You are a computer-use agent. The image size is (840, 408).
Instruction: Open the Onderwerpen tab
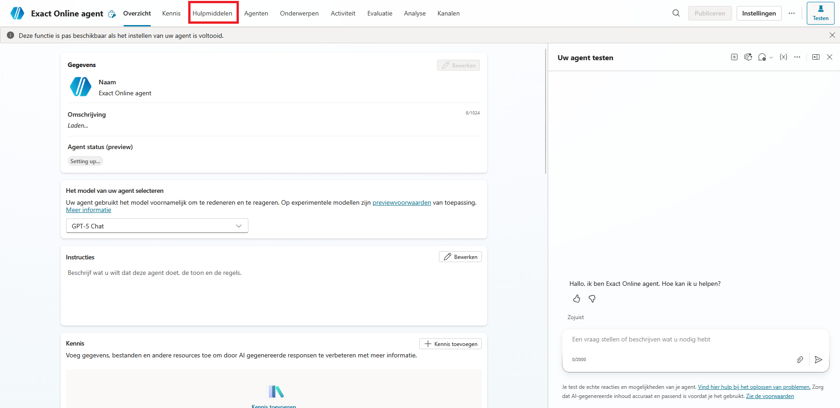click(299, 13)
